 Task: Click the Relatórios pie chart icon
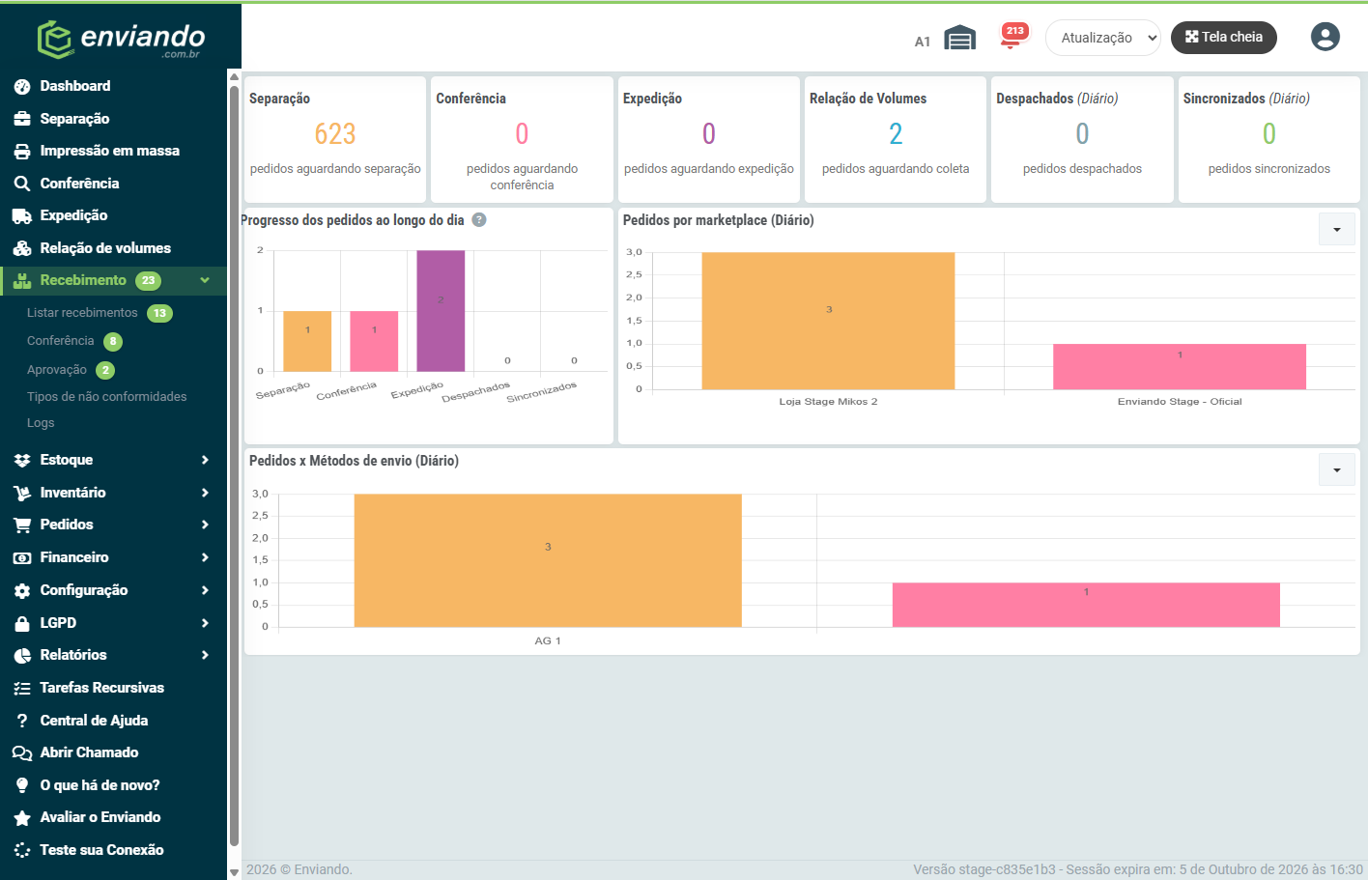coord(22,656)
